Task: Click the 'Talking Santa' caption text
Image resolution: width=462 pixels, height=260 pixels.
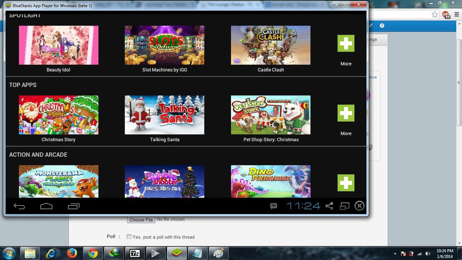Action: [x=165, y=139]
